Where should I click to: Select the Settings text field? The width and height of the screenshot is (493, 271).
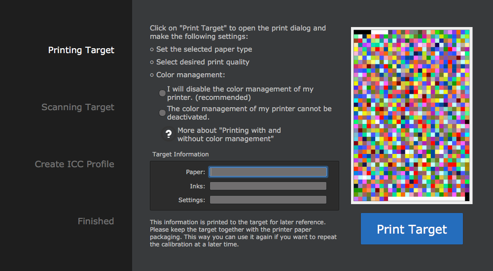point(268,200)
